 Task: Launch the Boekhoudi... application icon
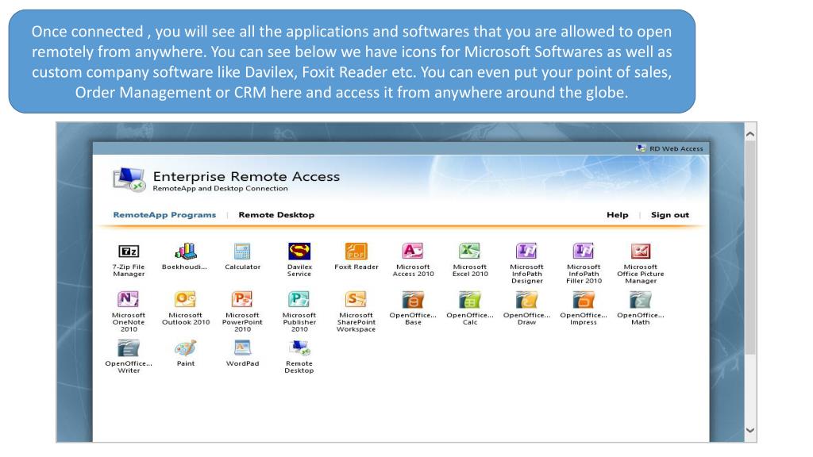(185, 252)
